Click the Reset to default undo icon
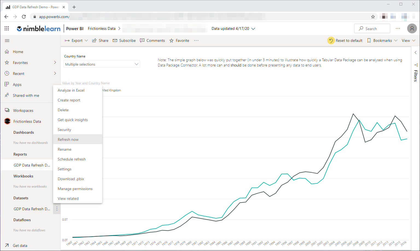The height and width of the screenshot is (251, 420). pyautogui.click(x=331, y=40)
